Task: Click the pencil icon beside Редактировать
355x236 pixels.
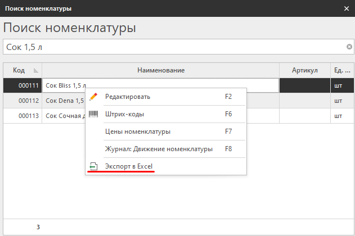Action: click(93, 97)
